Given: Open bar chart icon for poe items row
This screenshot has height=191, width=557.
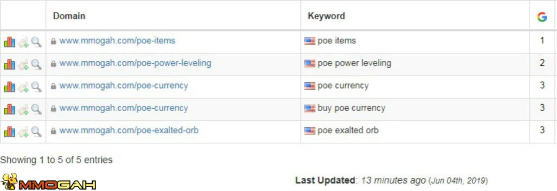Looking at the screenshot, I should (9, 41).
